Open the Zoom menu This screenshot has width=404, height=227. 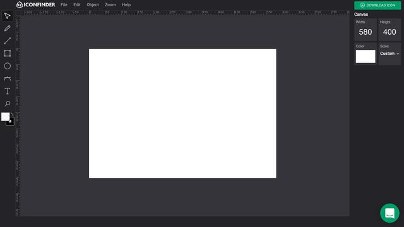tap(110, 4)
